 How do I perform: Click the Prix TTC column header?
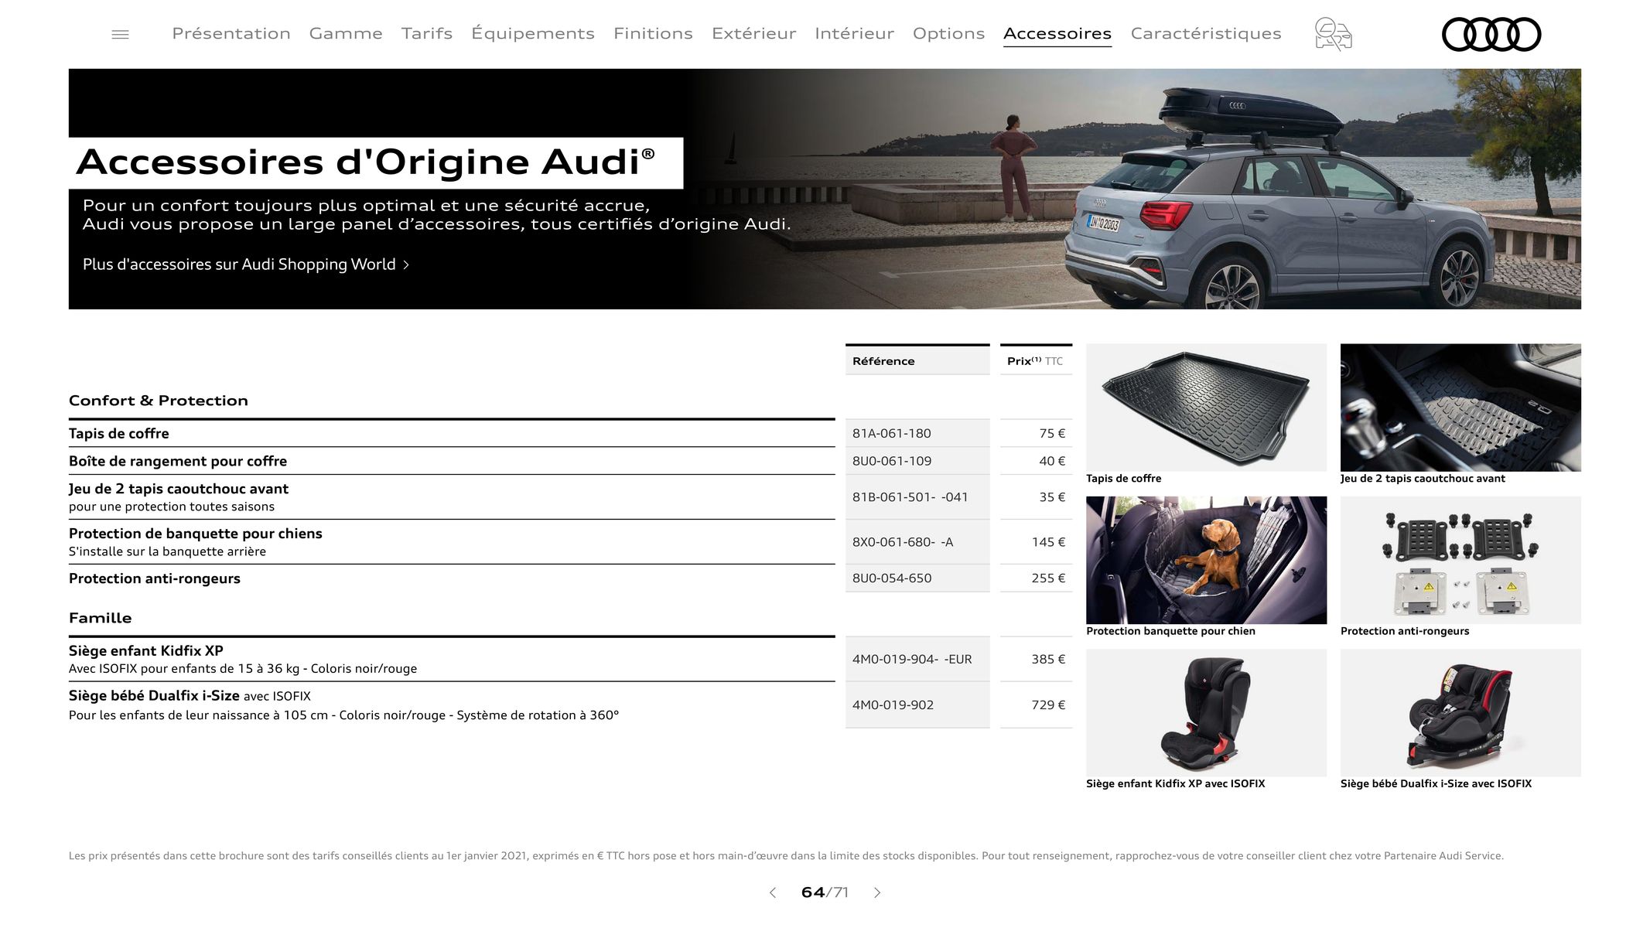1036,360
